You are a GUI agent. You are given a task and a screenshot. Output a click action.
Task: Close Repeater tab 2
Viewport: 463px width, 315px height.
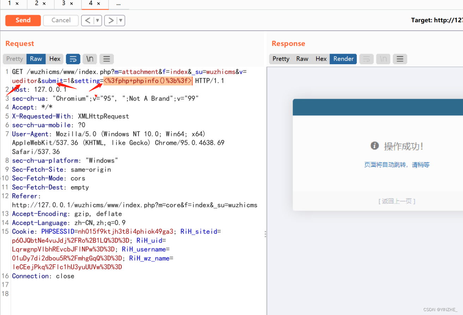[x=44, y=4]
